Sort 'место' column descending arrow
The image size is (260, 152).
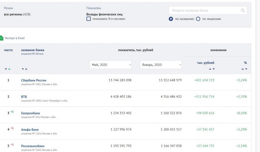6,69
